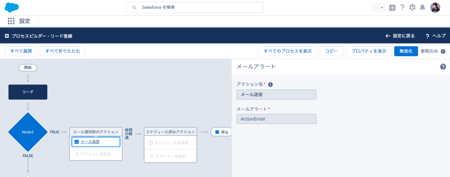Image resolution: width=450 pixels, height=177 pixels.
Task: Open the ヘルプ link
Action: (439, 36)
